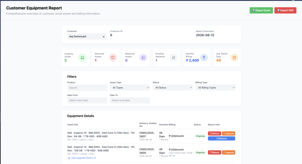Click the Export PDF button
Screen dimensions: 302x164
click(285, 10)
